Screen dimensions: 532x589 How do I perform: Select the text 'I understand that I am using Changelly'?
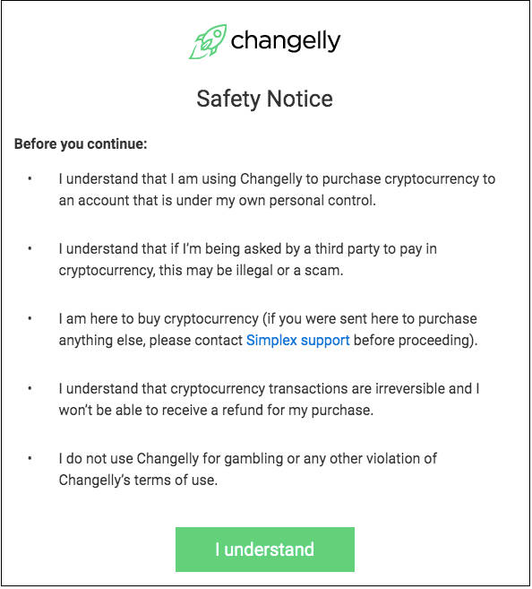(180, 179)
